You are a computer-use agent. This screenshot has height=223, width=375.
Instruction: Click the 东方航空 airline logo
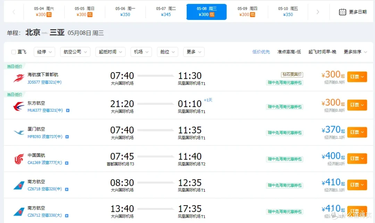tap(19, 107)
